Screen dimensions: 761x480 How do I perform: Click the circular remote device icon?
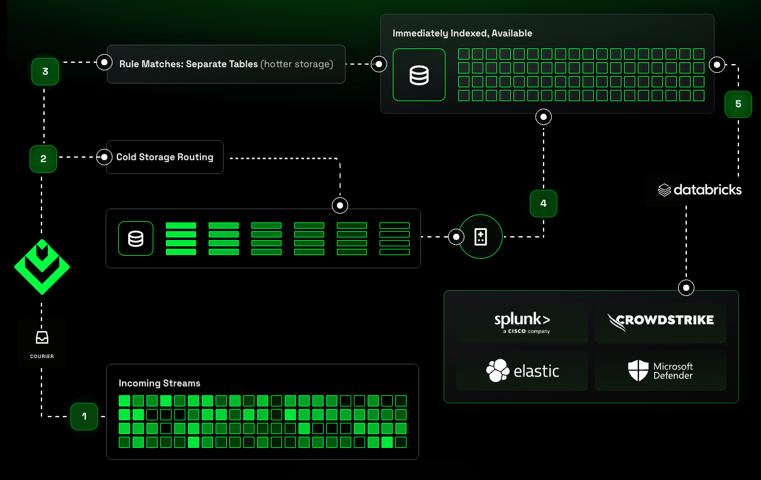click(x=481, y=237)
